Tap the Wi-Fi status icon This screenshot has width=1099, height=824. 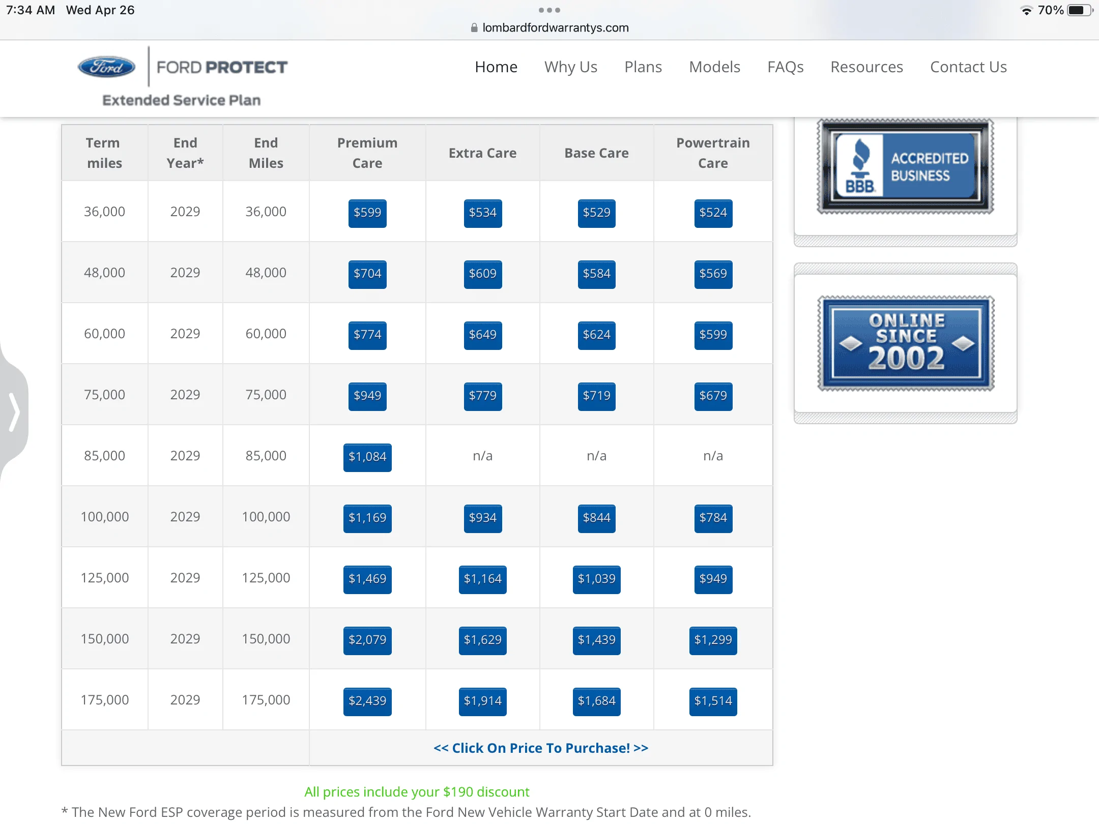[1026, 10]
